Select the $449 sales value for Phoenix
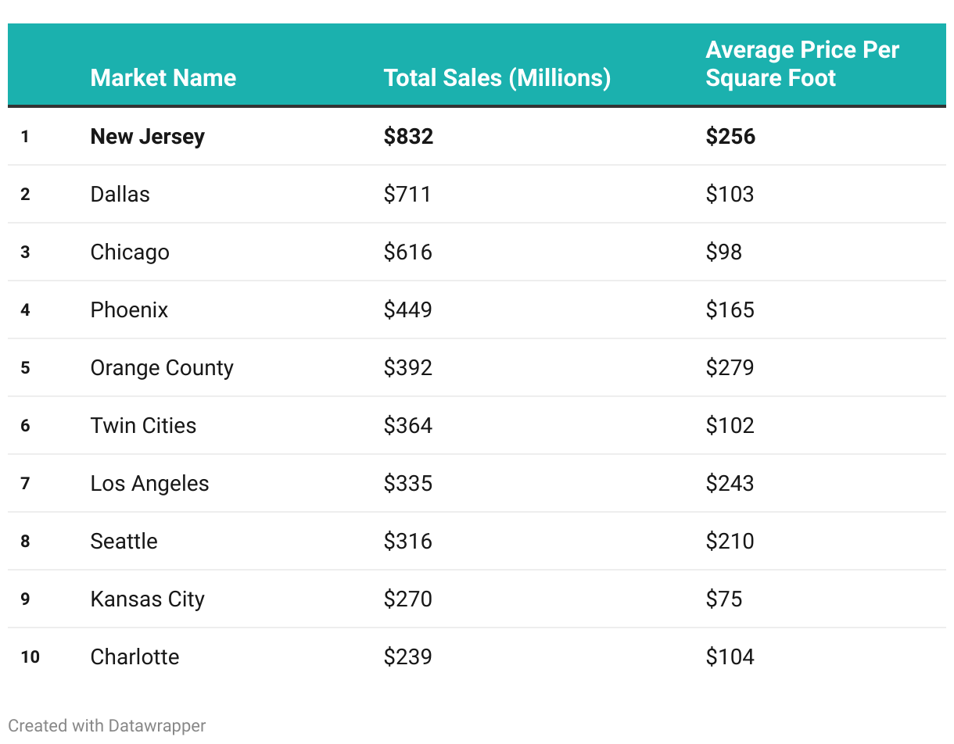 tap(407, 309)
